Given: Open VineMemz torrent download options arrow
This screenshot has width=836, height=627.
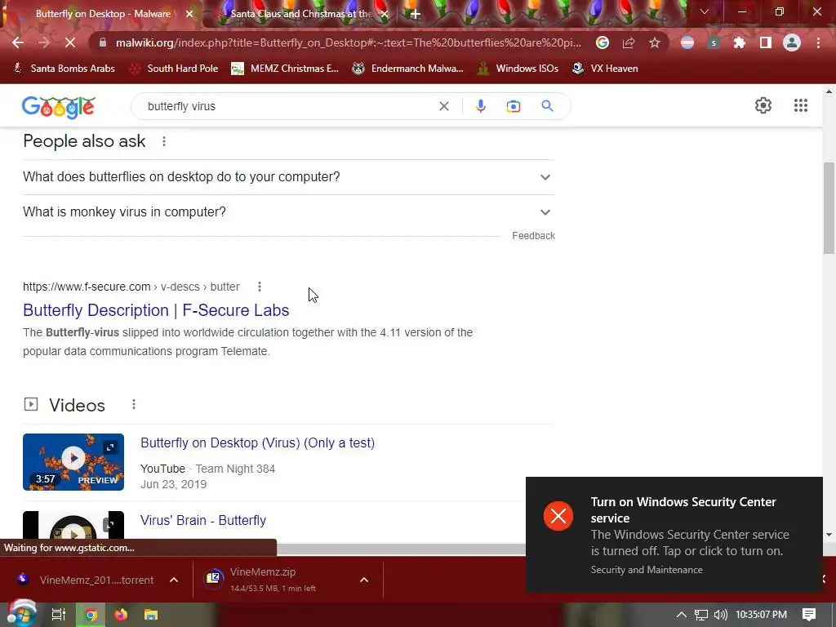Looking at the screenshot, I should (174, 580).
